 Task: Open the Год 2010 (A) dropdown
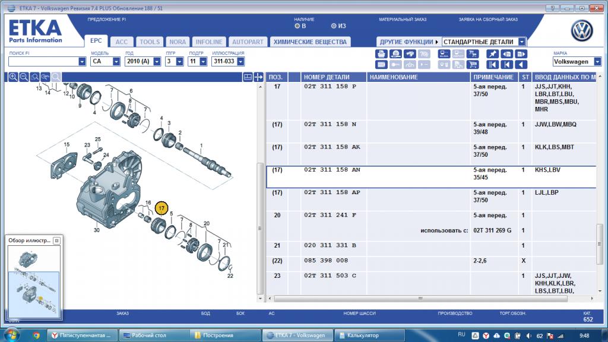click(157, 61)
